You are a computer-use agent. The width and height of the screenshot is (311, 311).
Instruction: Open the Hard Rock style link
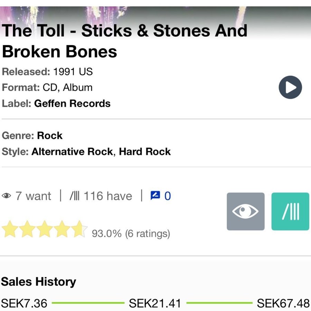click(x=145, y=152)
